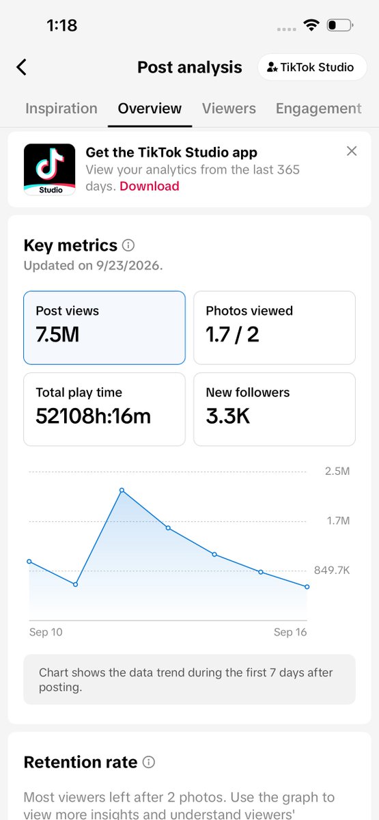Open Key metrics info icon
This screenshot has height=820, width=379.
(128, 245)
